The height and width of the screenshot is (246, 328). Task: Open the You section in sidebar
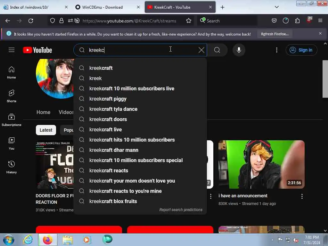click(x=12, y=143)
